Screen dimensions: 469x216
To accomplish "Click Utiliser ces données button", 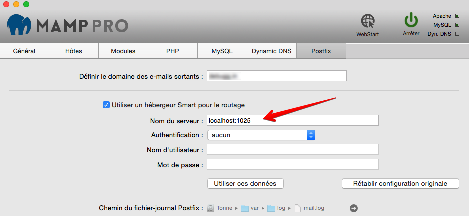I will coord(245,183).
